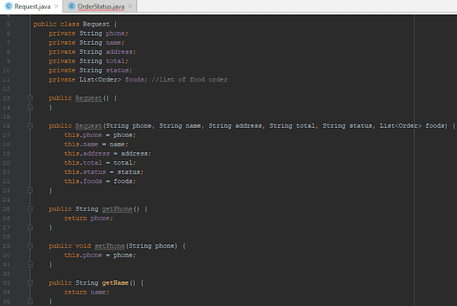Click the getPhone method name
Screen dimensions: 457x306
[x=117, y=209]
